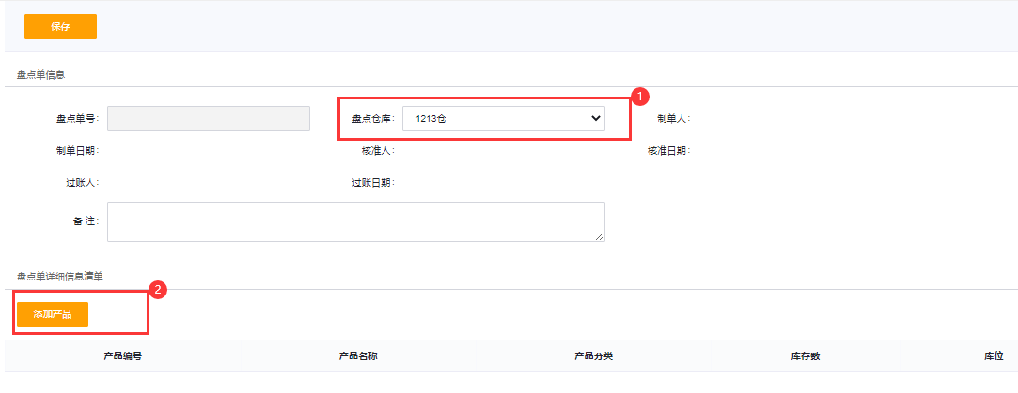Click the 过账人 label
Viewport: 1018px width, 393px height.
(x=77, y=183)
